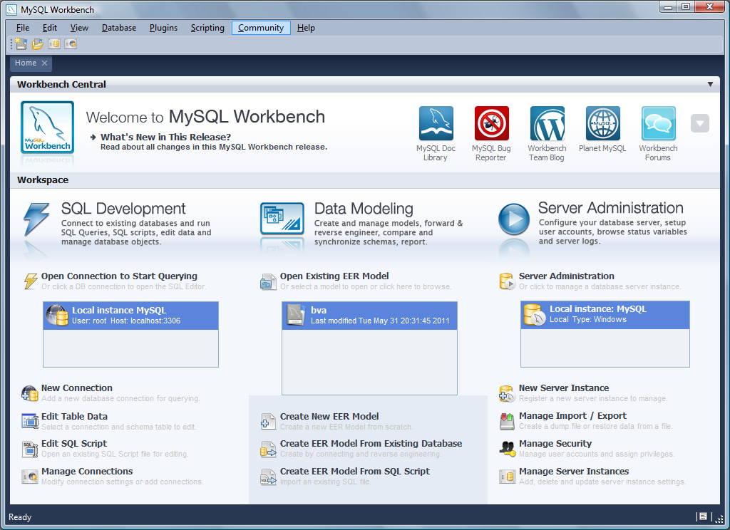Open the Workbench Team Blog icon

pyautogui.click(x=547, y=123)
